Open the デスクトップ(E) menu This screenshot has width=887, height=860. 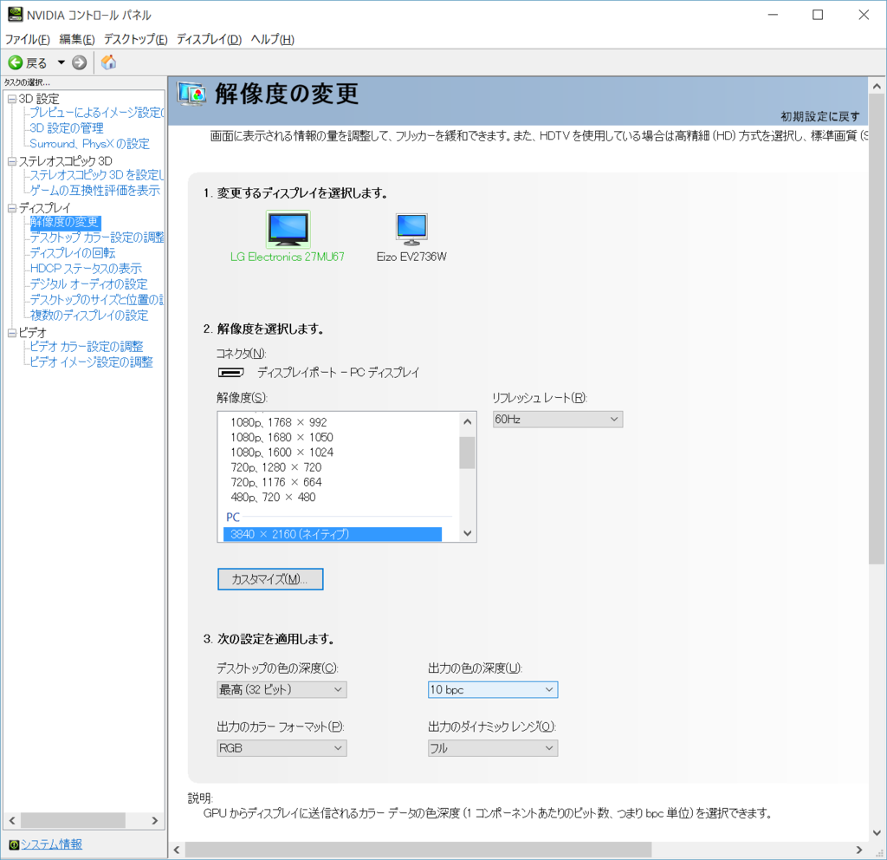[x=136, y=39]
